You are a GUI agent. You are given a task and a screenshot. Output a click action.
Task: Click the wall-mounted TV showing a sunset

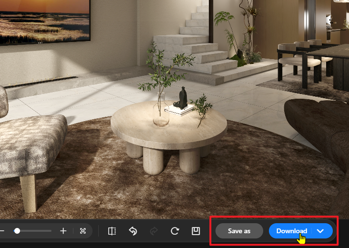[43, 19]
